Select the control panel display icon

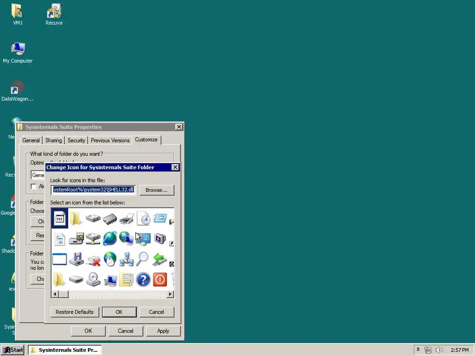tap(144, 239)
